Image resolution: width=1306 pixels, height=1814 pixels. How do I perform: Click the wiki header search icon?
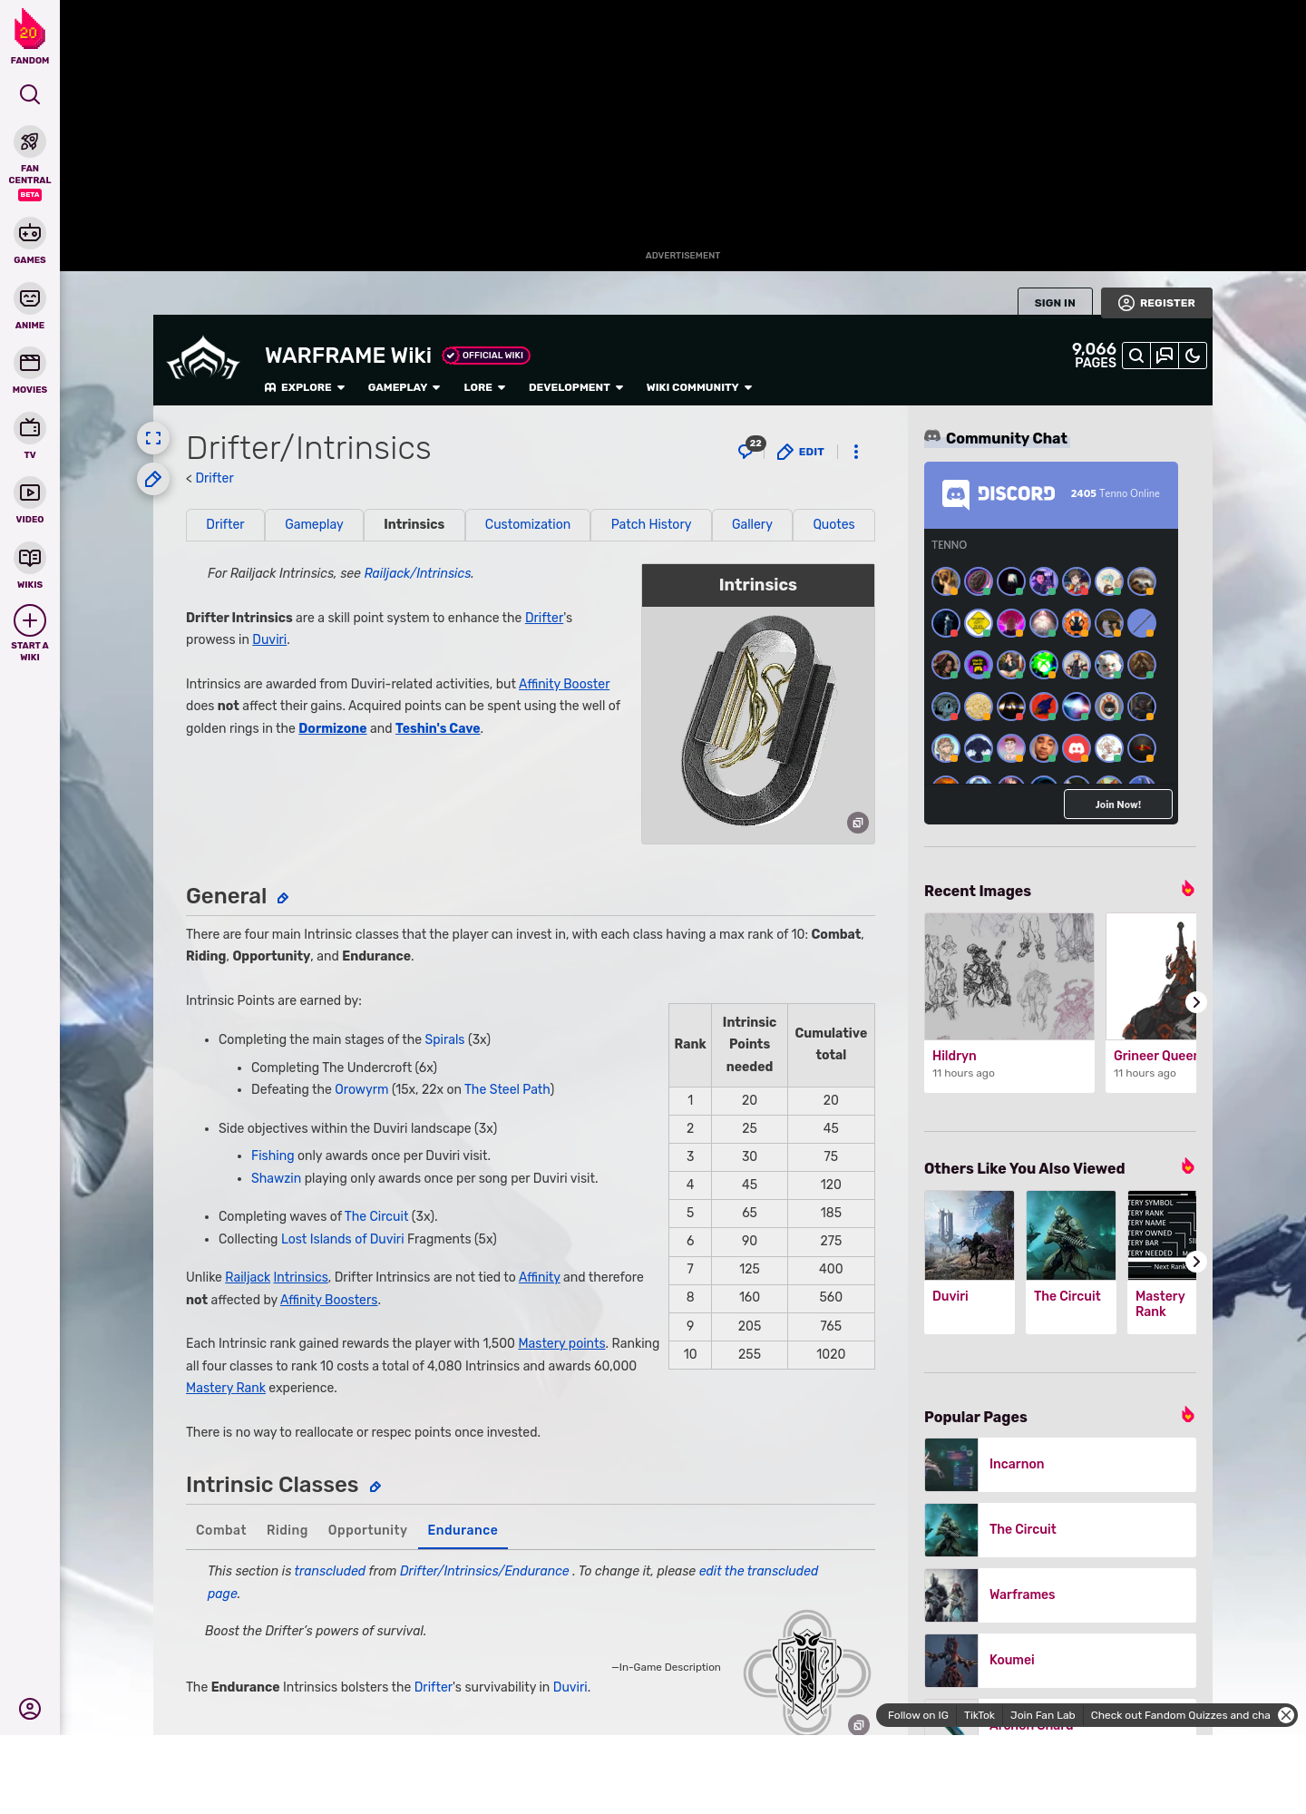click(x=1136, y=356)
